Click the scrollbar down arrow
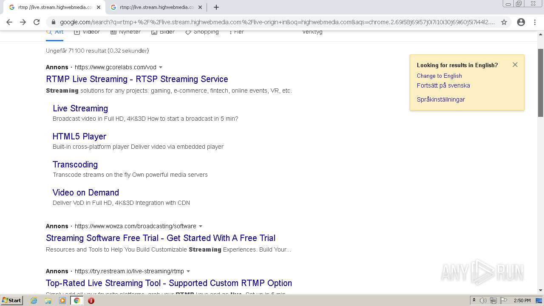Image resolution: width=544 pixels, height=306 pixels. tap(541, 290)
